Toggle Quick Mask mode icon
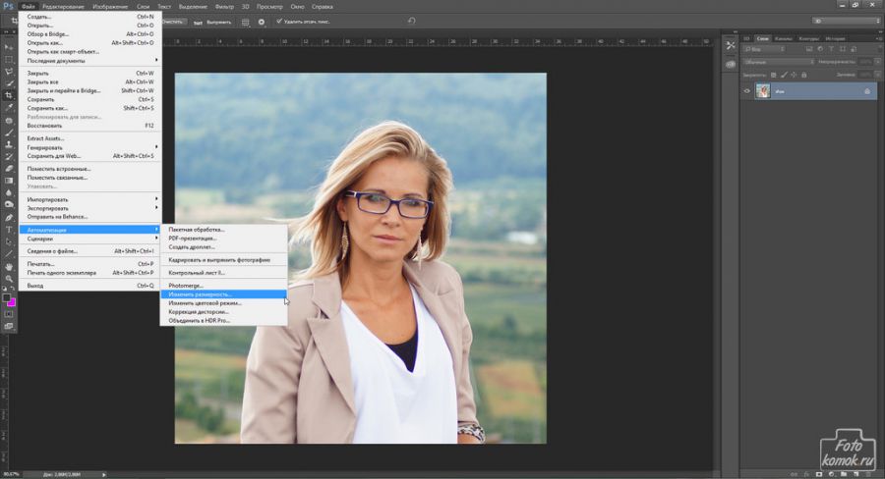885x479 pixels. (8, 313)
